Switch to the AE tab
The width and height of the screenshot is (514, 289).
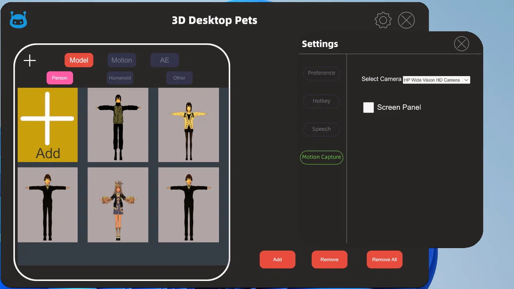coord(165,60)
